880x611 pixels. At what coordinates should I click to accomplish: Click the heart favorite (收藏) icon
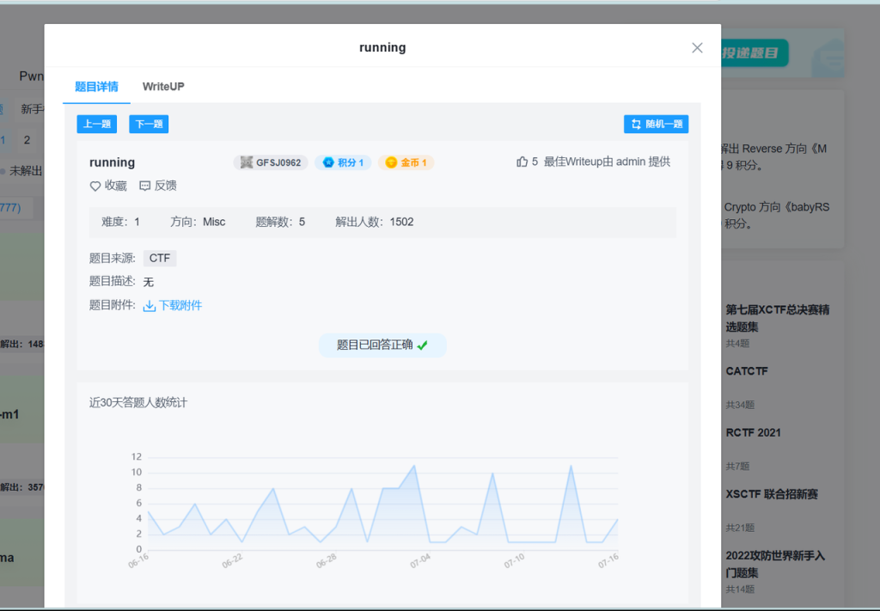pos(95,186)
